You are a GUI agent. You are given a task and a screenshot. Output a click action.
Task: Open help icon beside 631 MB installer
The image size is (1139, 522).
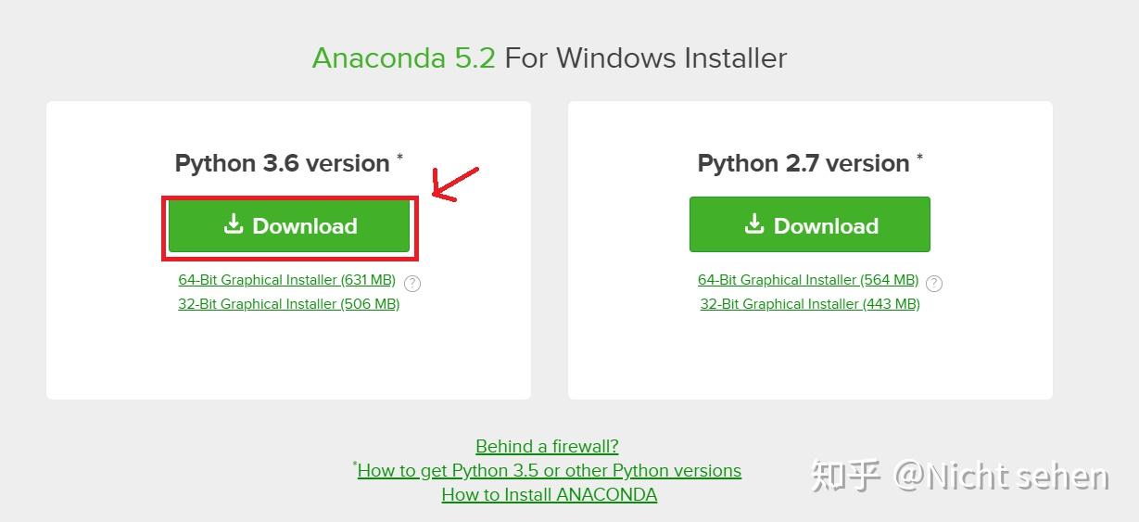pos(412,284)
